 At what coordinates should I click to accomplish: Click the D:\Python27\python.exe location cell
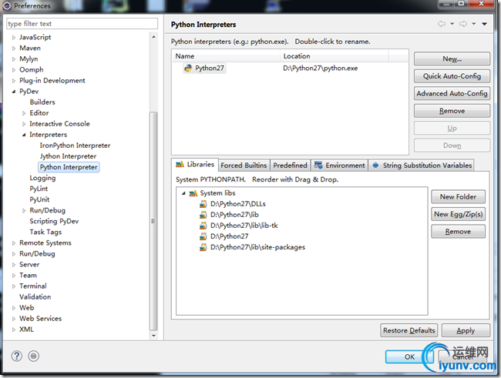coord(320,69)
